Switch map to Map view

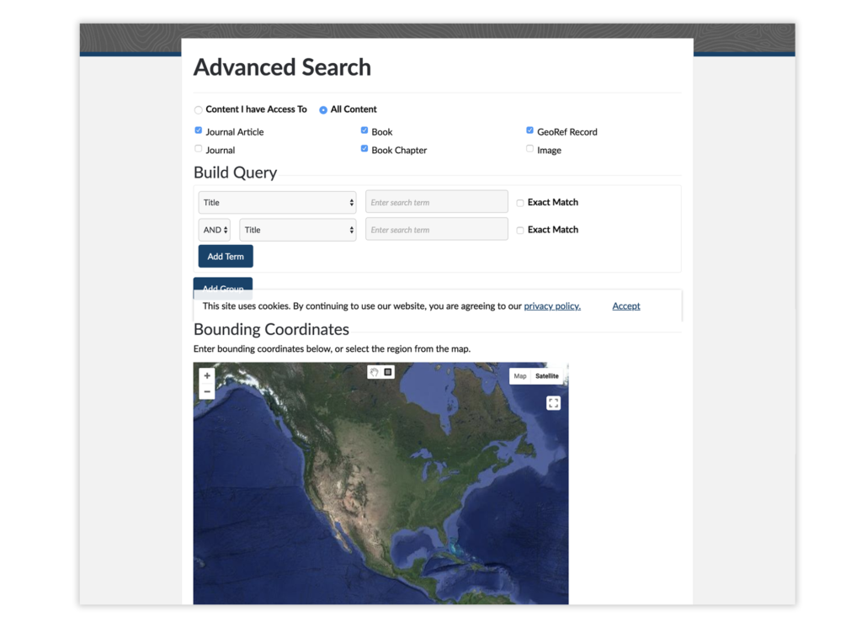[x=520, y=376]
